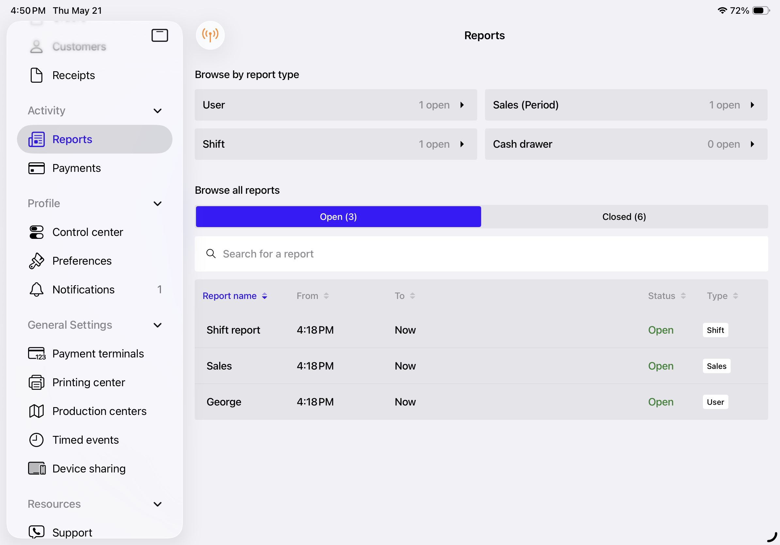This screenshot has width=780, height=545.
Task: Click the Payments card icon
Action: 36,168
